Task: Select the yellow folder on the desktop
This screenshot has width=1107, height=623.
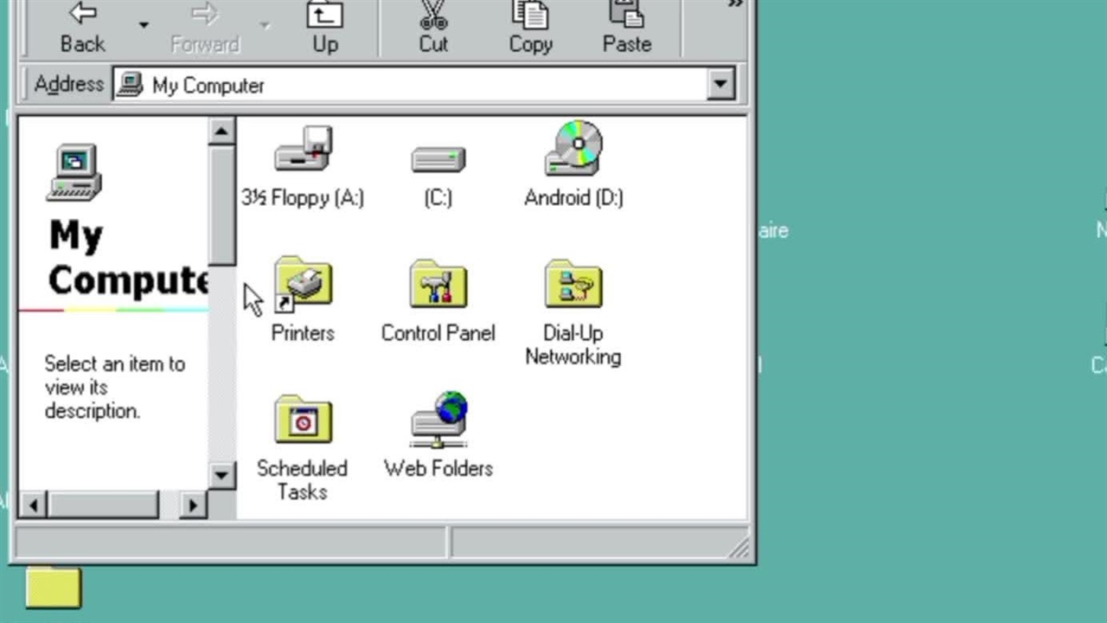Action: [54, 588]
